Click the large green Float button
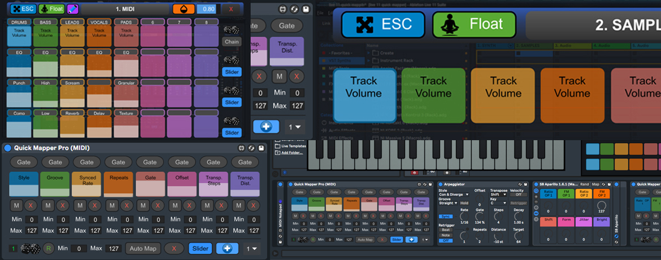 pos(475,25)
